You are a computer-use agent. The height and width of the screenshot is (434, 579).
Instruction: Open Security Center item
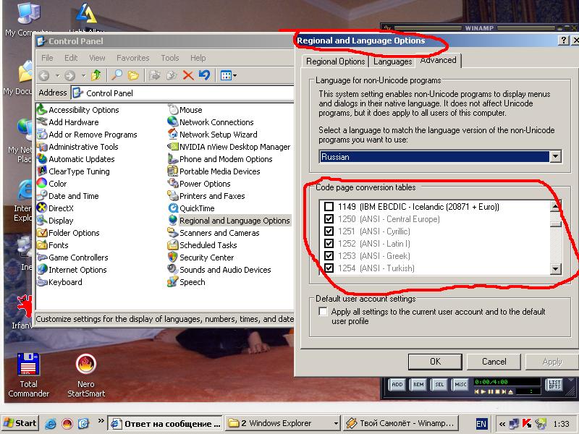[x=201, y=258]
